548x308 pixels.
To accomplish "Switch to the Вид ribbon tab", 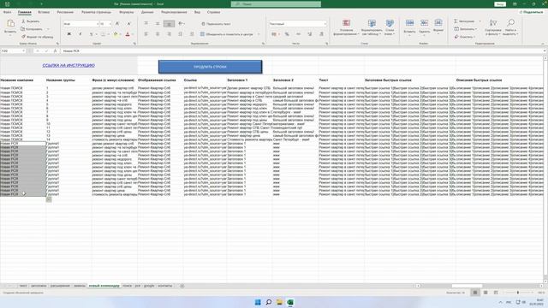I will (x=197, y=12).
